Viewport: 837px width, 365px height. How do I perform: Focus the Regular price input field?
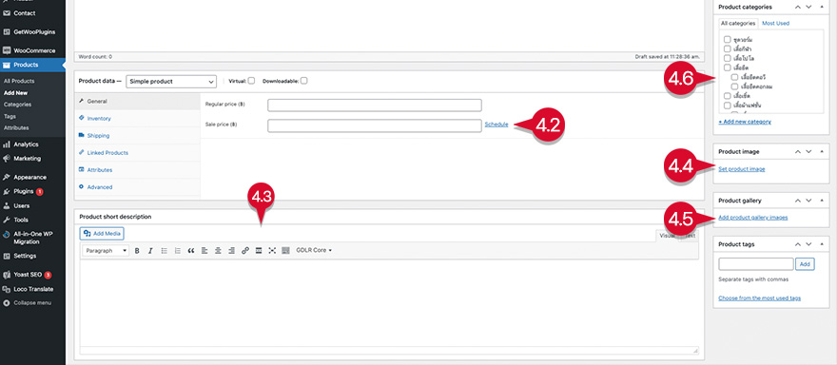point(375,106)
